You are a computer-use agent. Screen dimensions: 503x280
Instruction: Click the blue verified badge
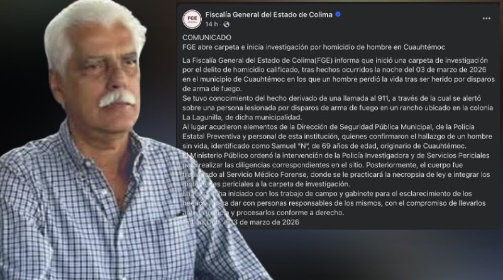[338, 14]
